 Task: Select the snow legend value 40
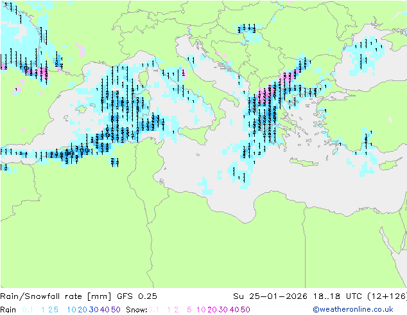pyautogui.click(x=234, y=310)
